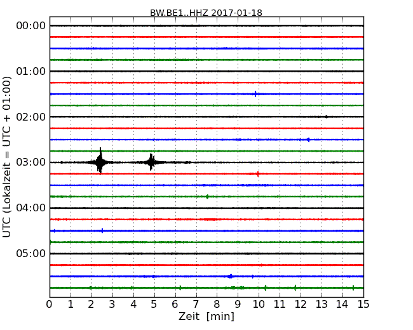Pick the blue spike near minute 10 after 01:00
Image resolution: width=413 pixels, height=330 pixels.
255,94
